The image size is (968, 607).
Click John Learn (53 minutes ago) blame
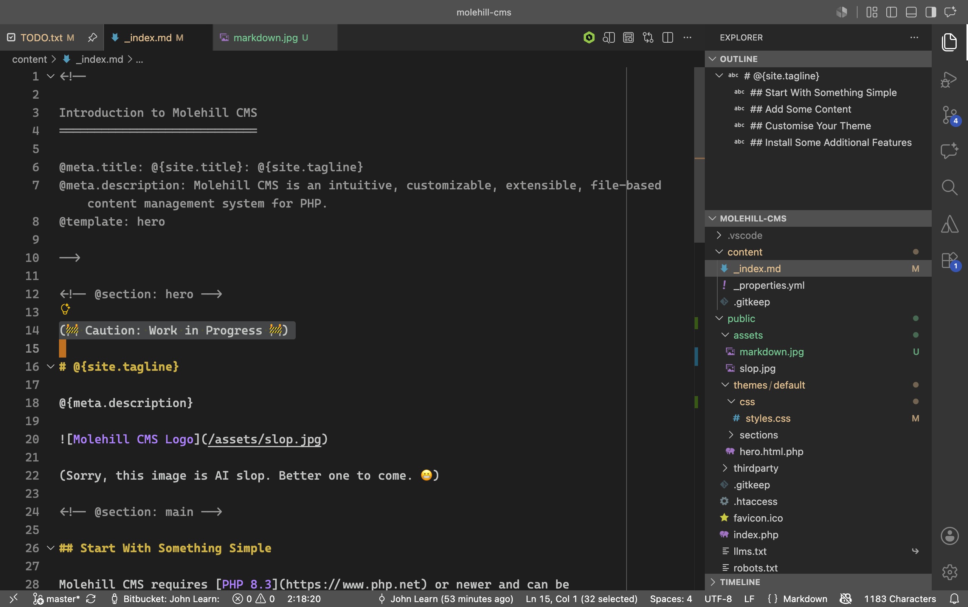tap(446, 599)
